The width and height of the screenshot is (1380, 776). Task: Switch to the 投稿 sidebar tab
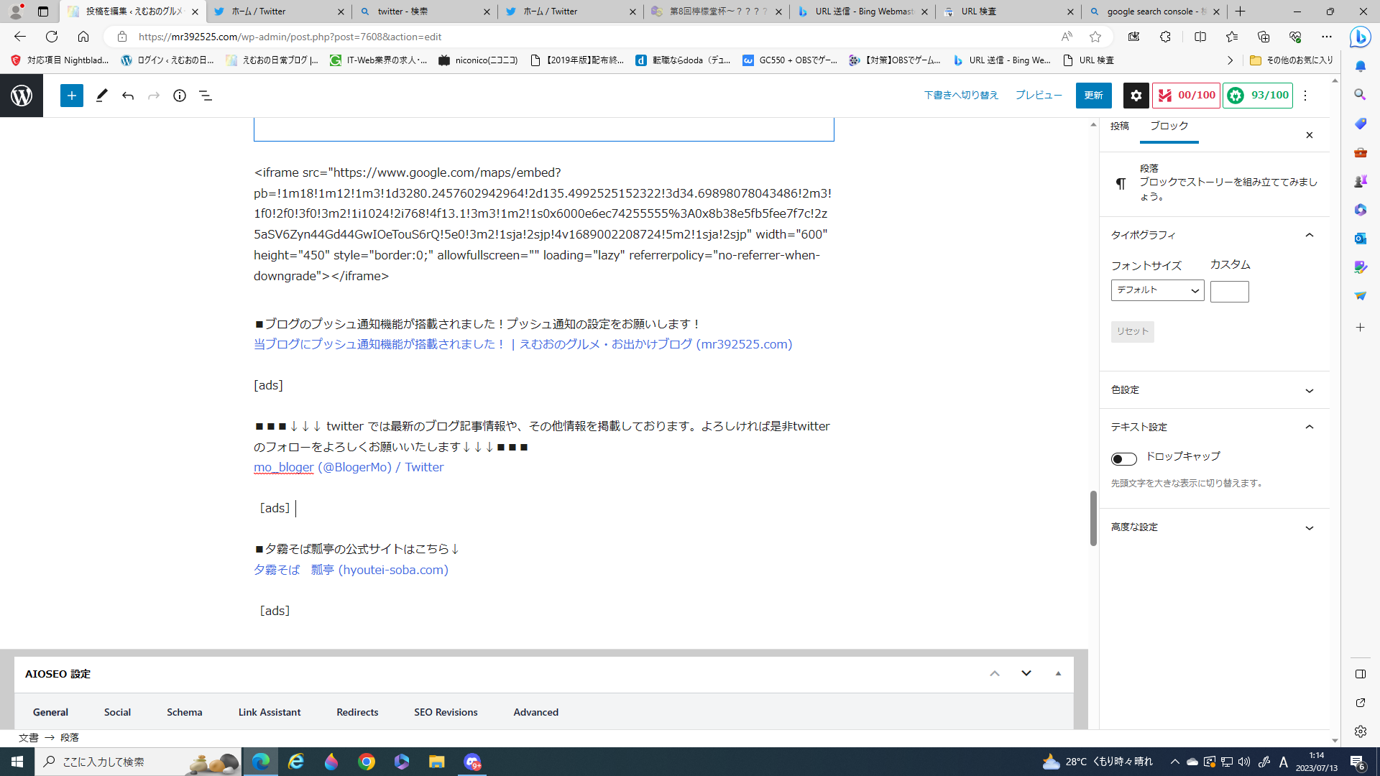(1119, 126)
